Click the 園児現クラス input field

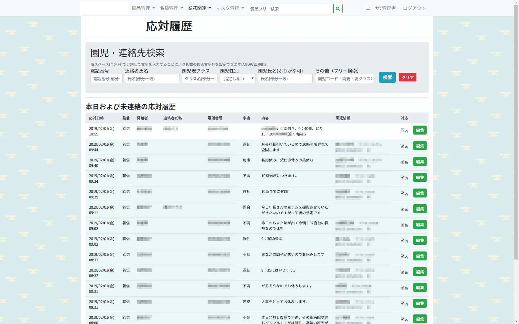(x=200, y=79)
